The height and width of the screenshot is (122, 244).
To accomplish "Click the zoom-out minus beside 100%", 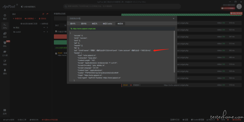I will coord(218,120).
